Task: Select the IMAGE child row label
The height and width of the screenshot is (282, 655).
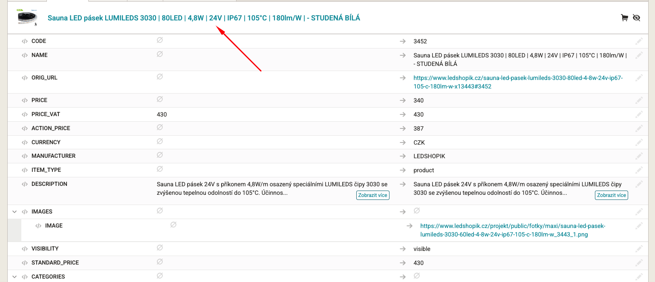Action: 54,226
